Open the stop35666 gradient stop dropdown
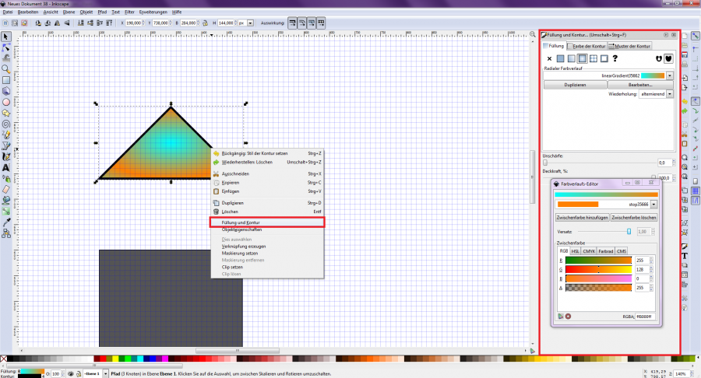701x378 pixels. click(653, 204)
